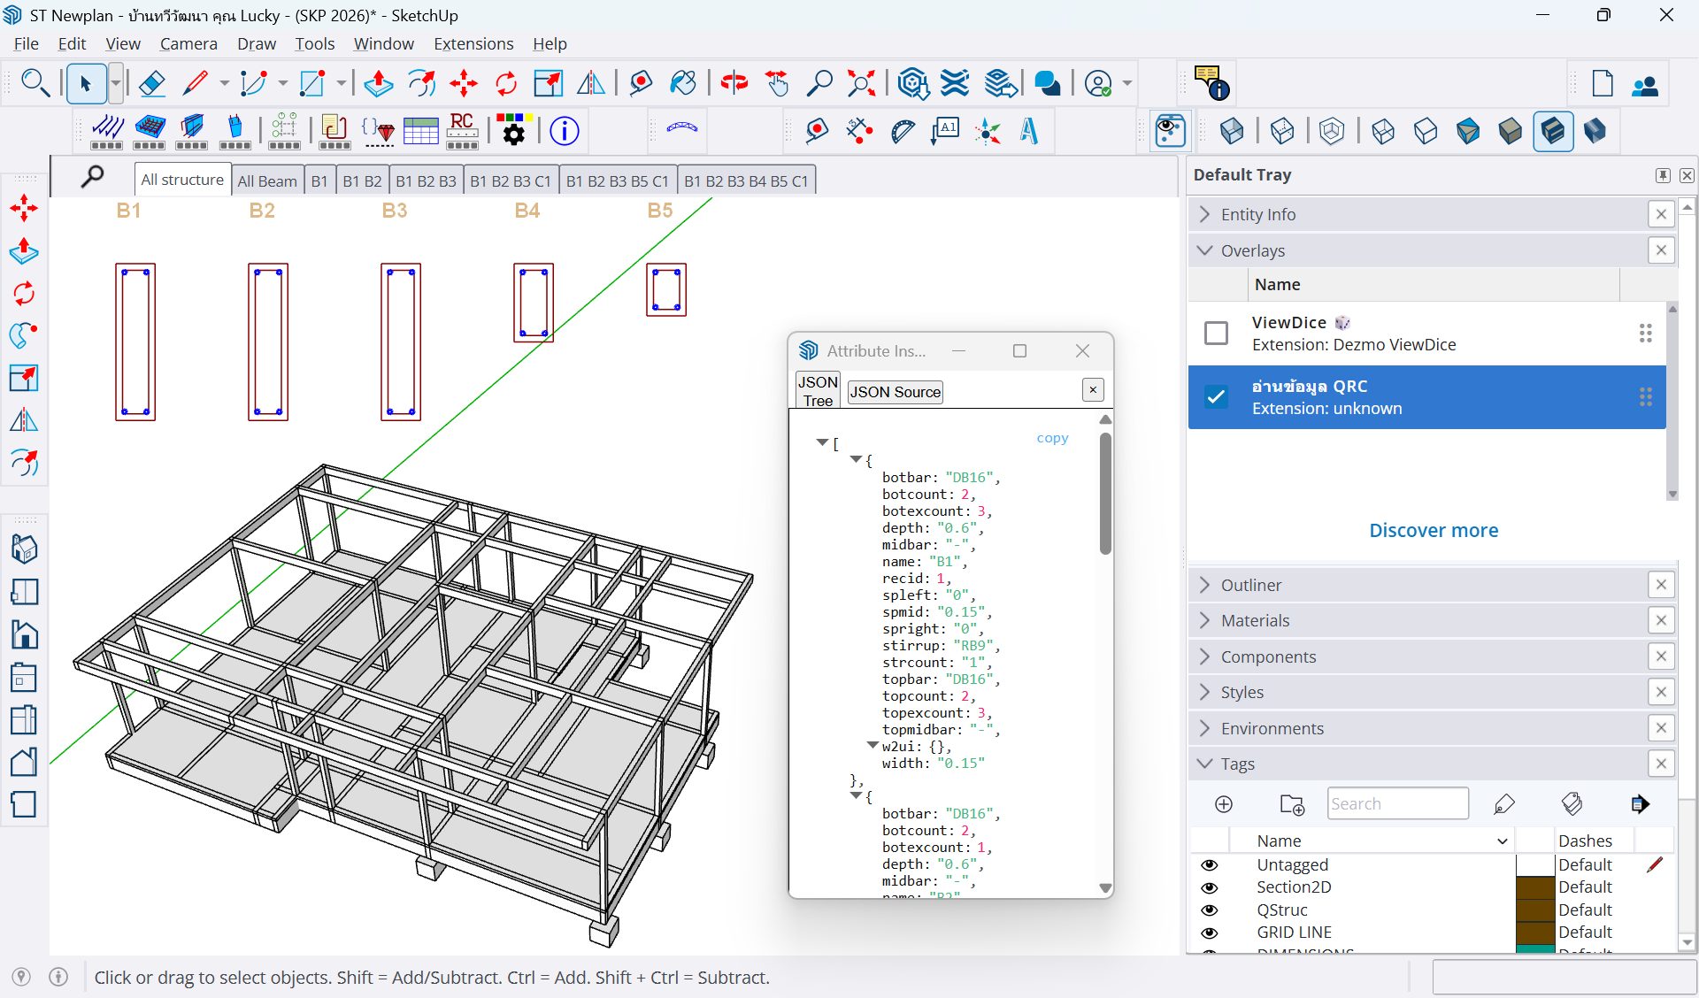
Task: Select the Tape Measure tool
Action: click(816, 131)
